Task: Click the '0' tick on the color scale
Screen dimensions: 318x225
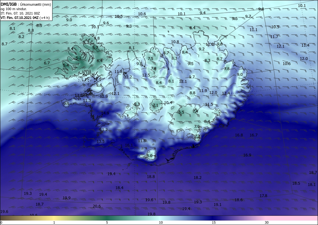Action: pos(1,222)
